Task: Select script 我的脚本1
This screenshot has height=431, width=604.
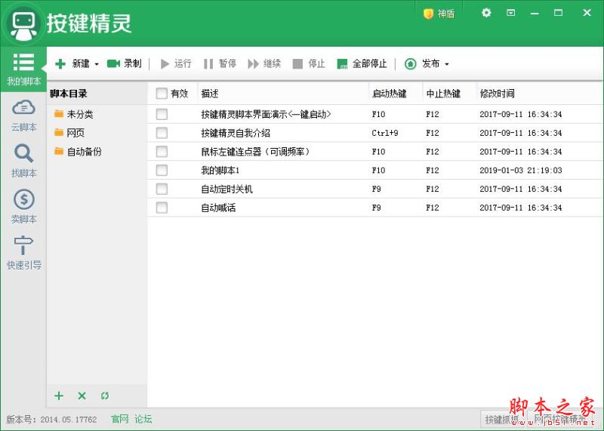Action: coord(220,171)
